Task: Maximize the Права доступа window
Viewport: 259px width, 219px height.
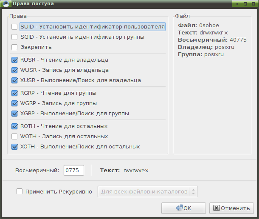Action: pyautogui.click(x=253, y=4)
